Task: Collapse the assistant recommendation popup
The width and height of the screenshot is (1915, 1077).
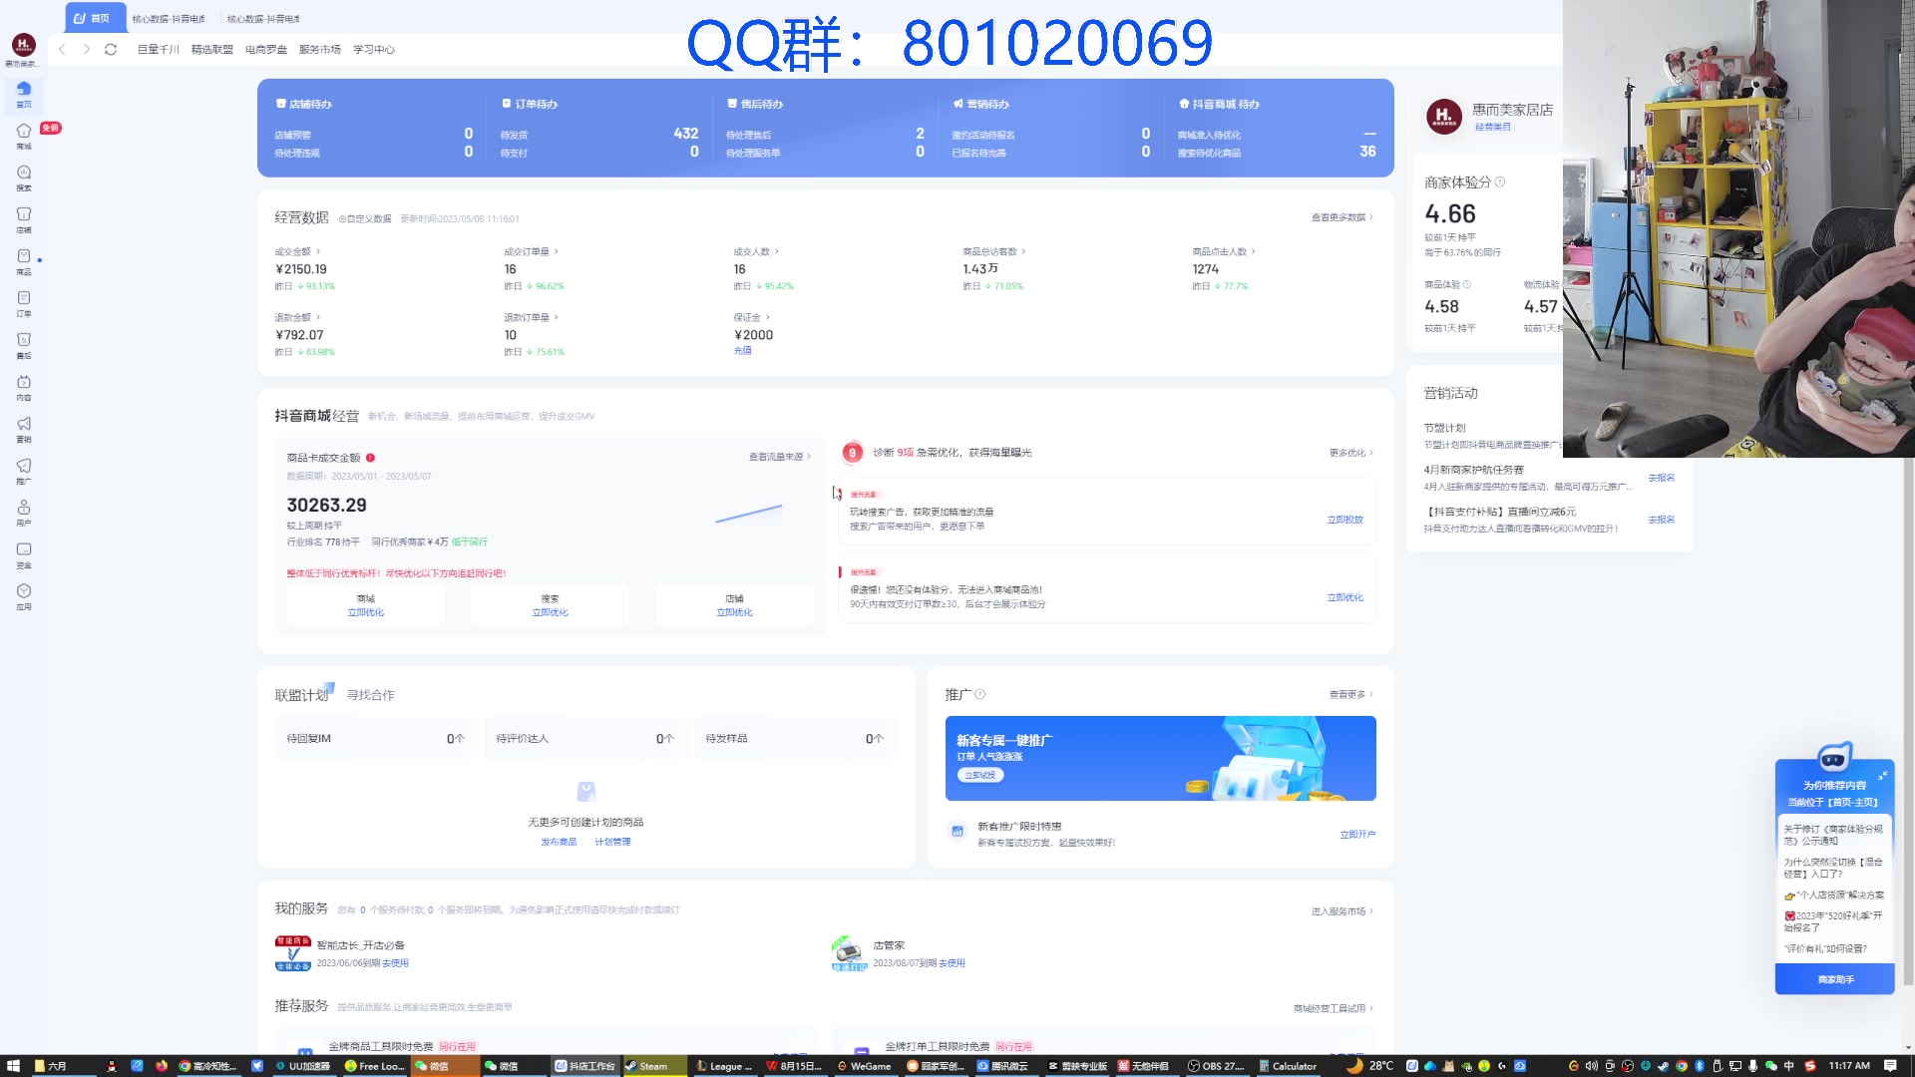Action: [x=1882, y=775]
